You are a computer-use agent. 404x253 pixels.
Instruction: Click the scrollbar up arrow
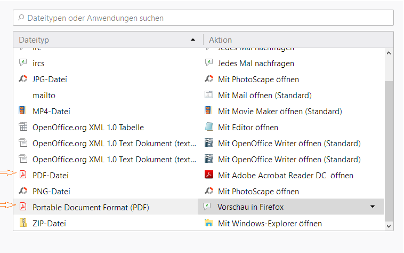pos(389,52)
